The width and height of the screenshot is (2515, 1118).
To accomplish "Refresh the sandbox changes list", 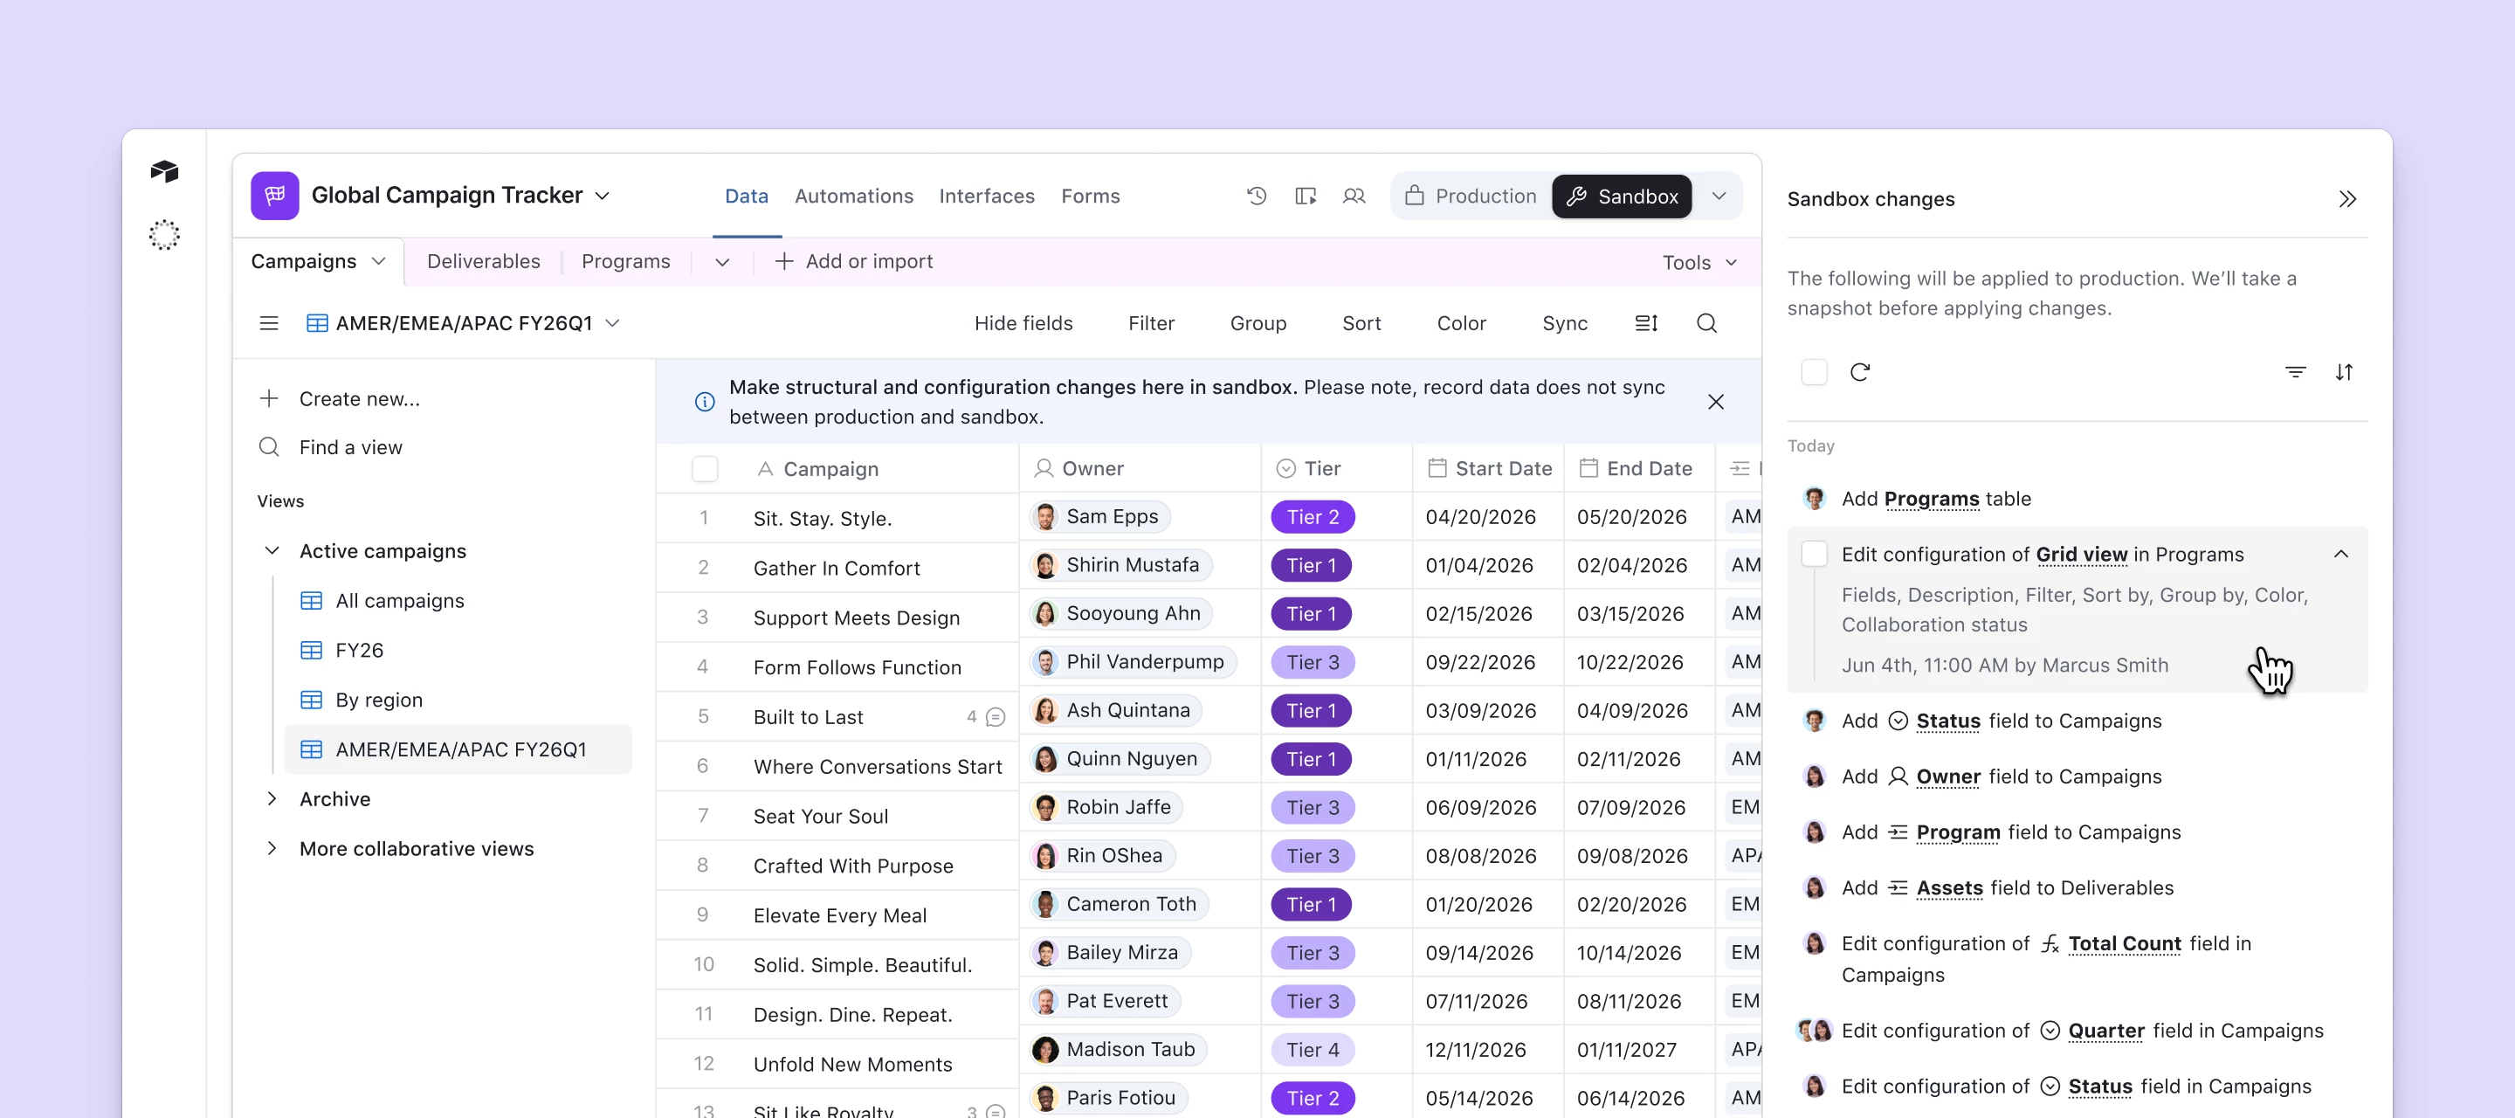I will click(1861, 372).
